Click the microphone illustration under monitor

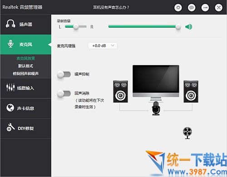156,108
